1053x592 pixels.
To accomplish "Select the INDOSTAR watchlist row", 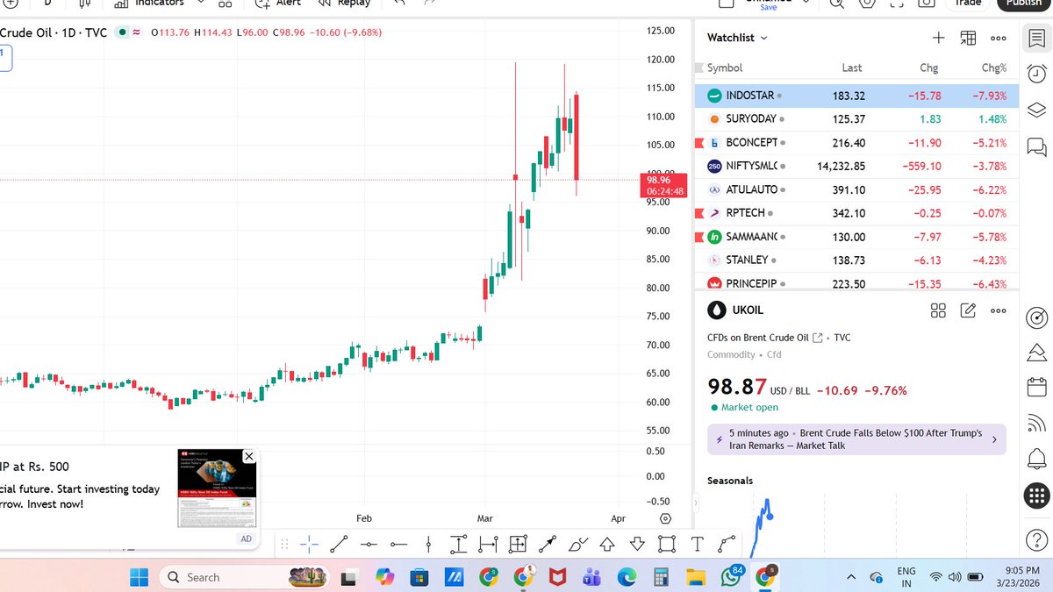I will pyautogui.click(x=856, y=96).
